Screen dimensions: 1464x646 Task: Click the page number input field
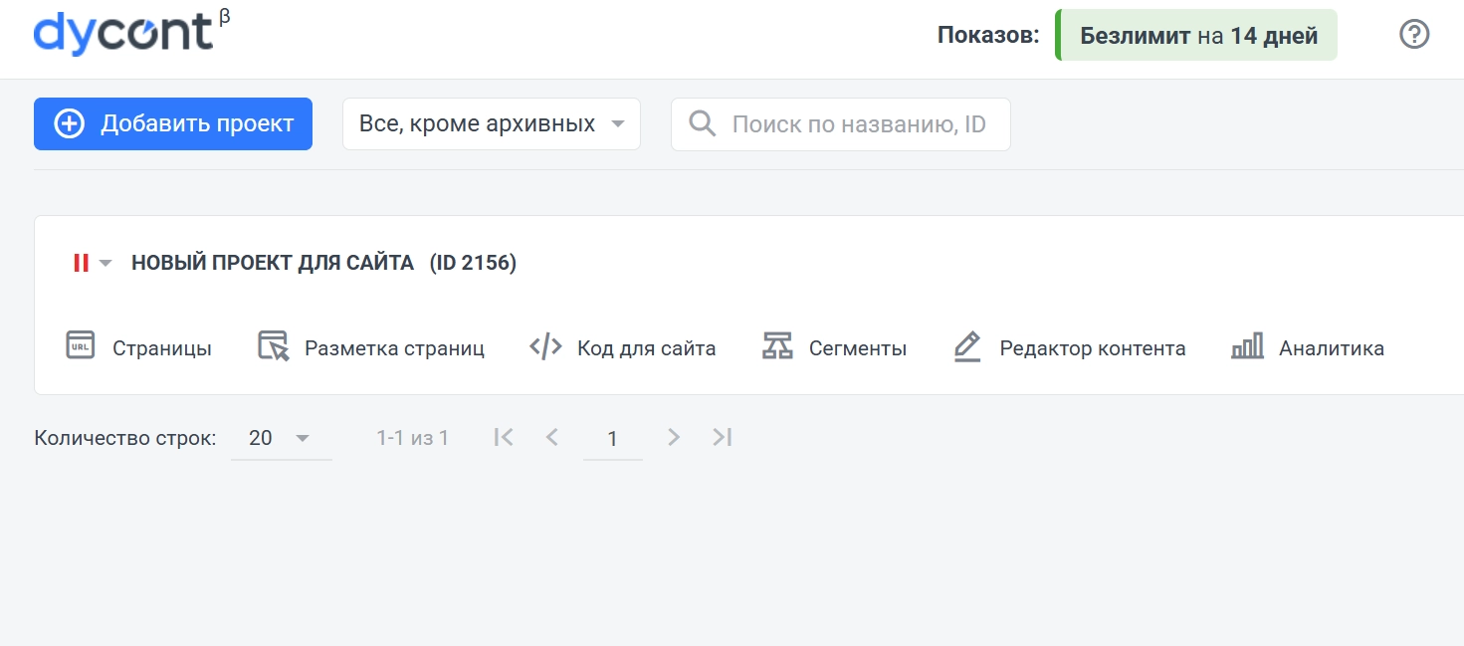click(612, 438)
